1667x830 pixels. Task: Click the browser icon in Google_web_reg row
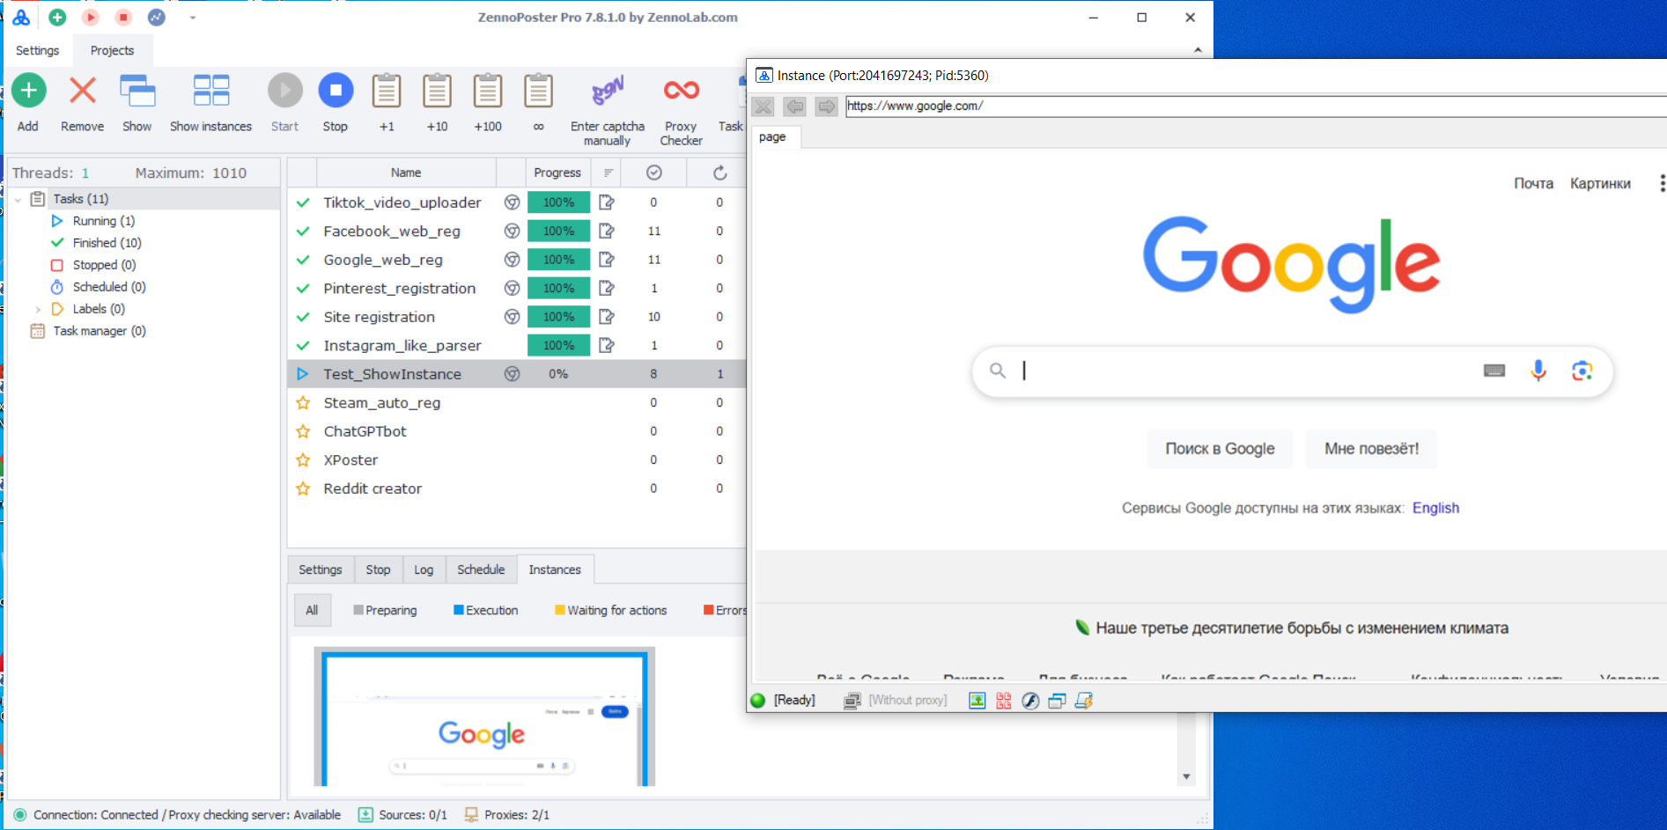tap(512, 260)
